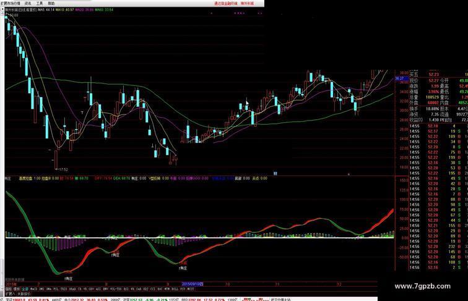The width and height of the screenshot is (468, 301).
Task: Select the 指标 tab in indicator bar
Action: coord(9,289)
